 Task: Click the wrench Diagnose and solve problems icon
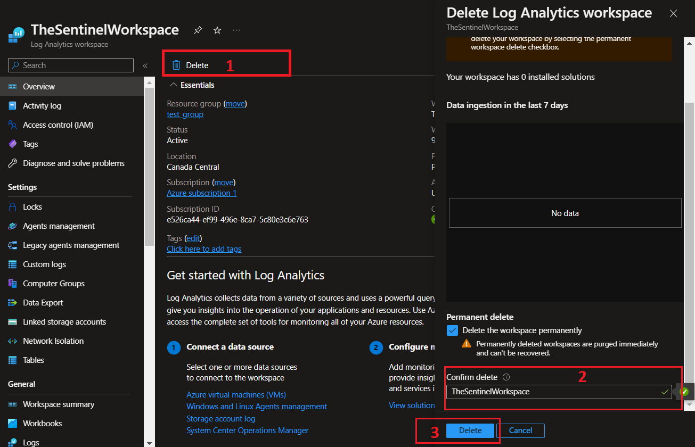12,163
